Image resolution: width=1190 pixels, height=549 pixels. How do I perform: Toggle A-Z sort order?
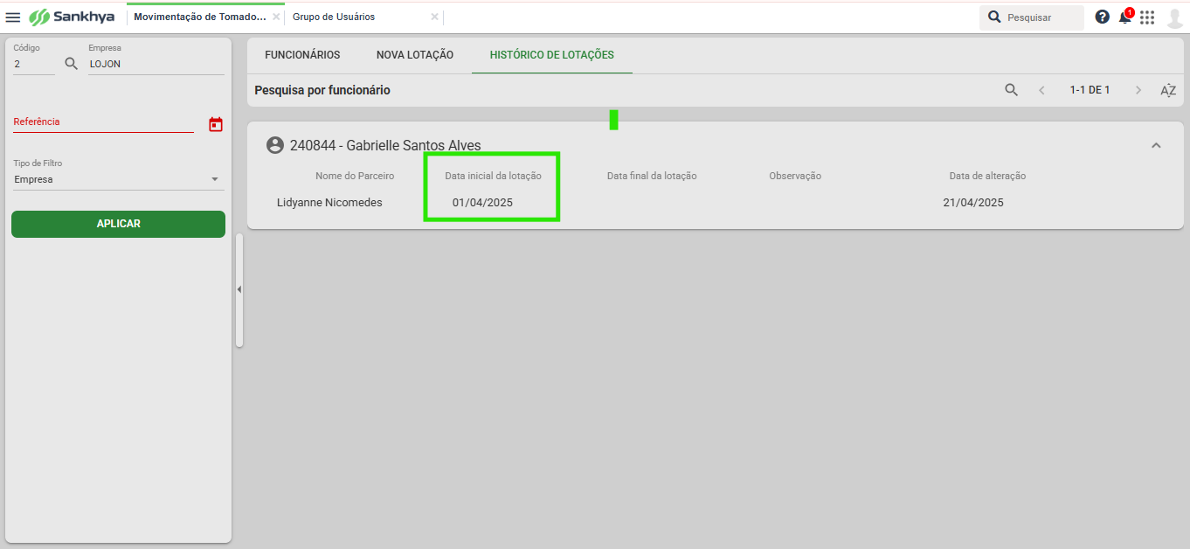(x=1168, y=90)
